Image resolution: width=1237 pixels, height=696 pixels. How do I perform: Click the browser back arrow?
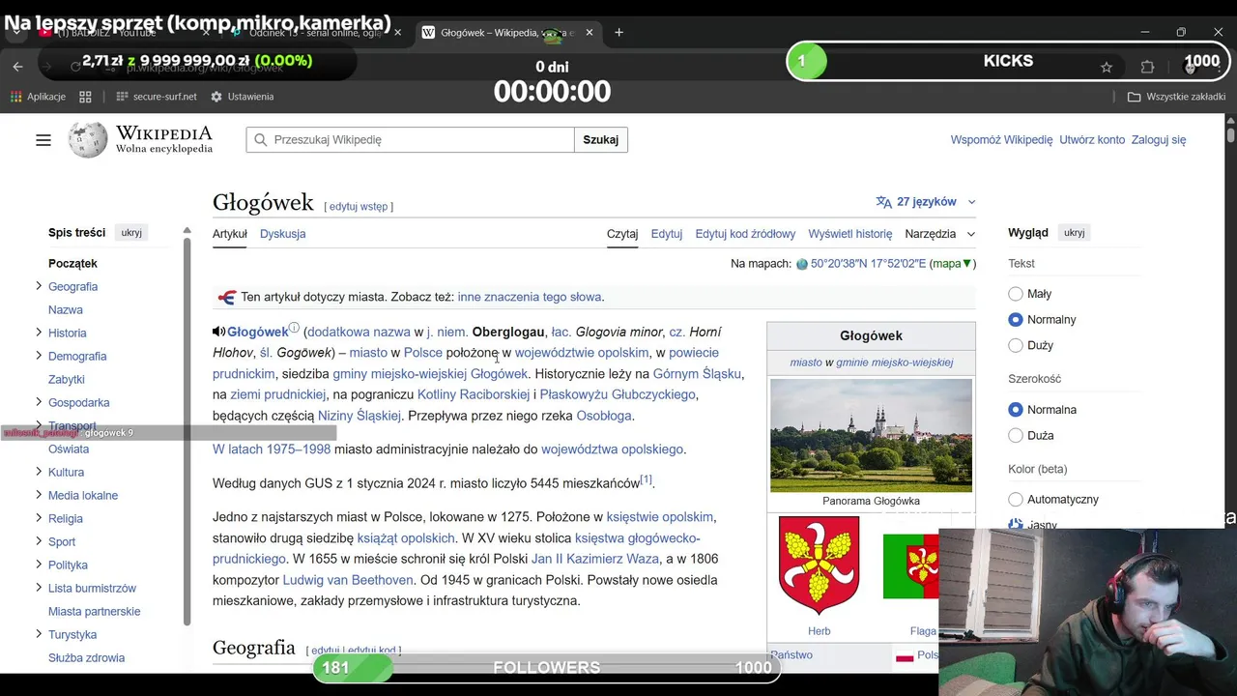pos(17,67)
